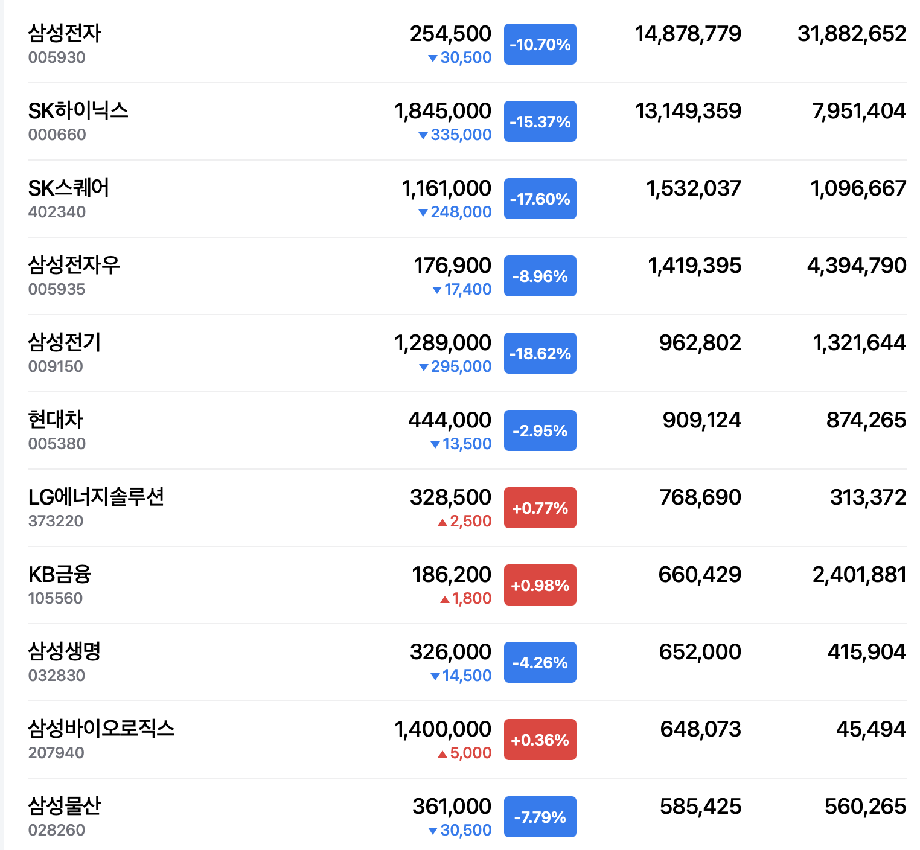Open the 삼성전자 stock name link
The height and width of the screenshot is (850, 920).
(65, 33)
